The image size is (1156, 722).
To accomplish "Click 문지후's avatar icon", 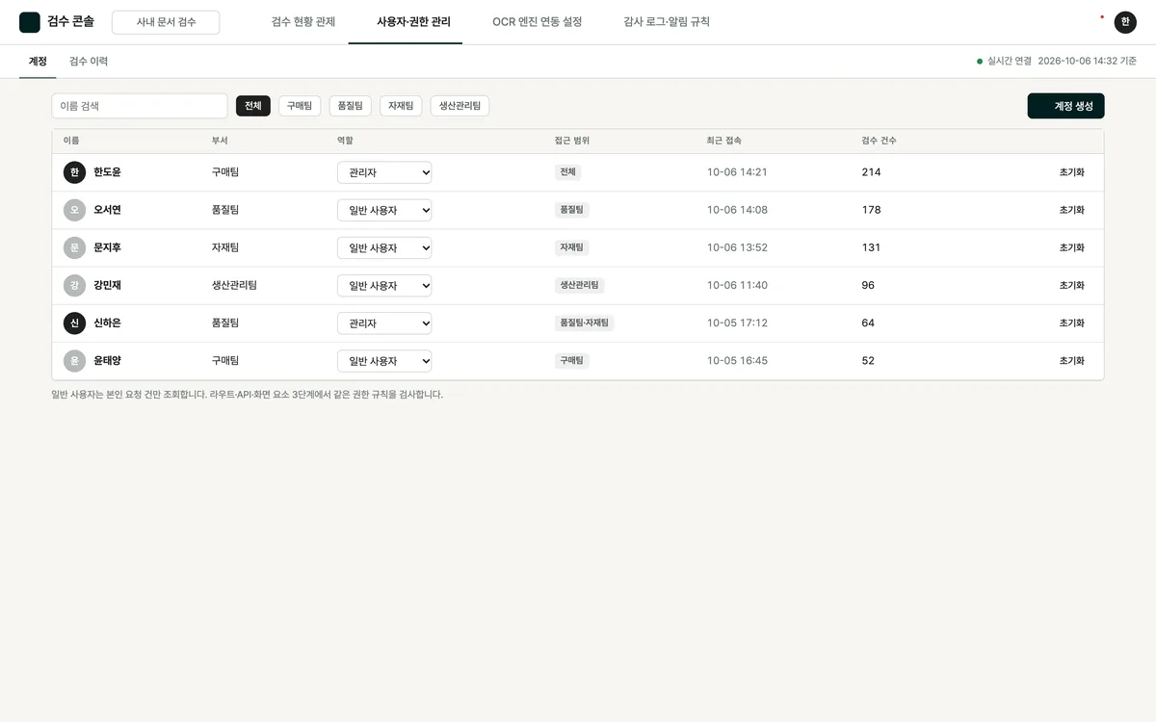I will pyautogui.click(x=75, y=247).
